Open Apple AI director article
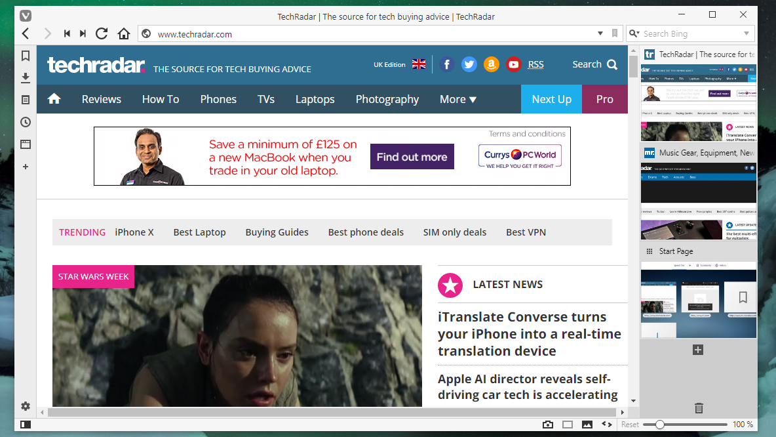 coord(528,387)
